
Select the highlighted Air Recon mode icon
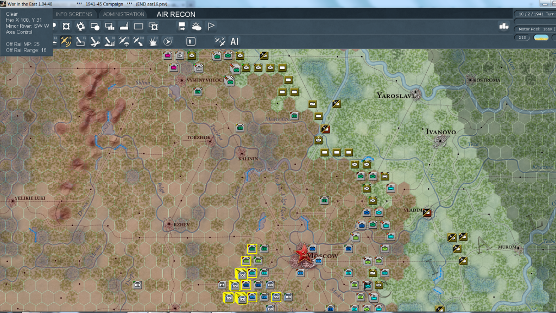66,41
